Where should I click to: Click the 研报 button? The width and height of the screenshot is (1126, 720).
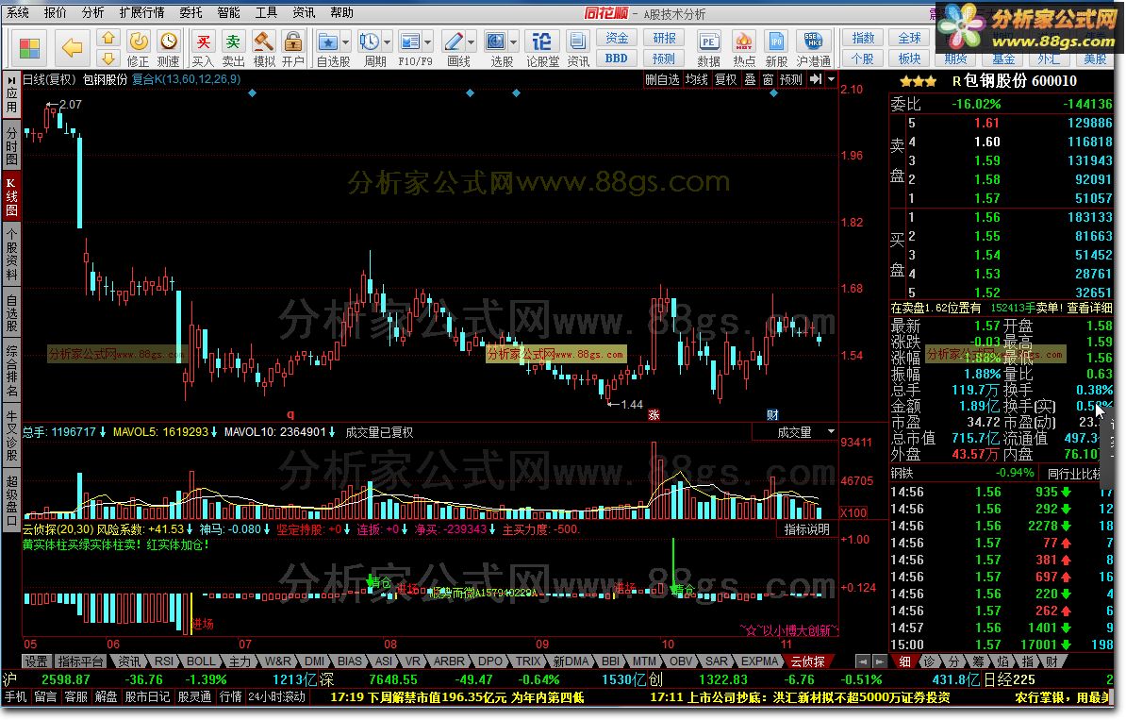(x=664, y=38)
